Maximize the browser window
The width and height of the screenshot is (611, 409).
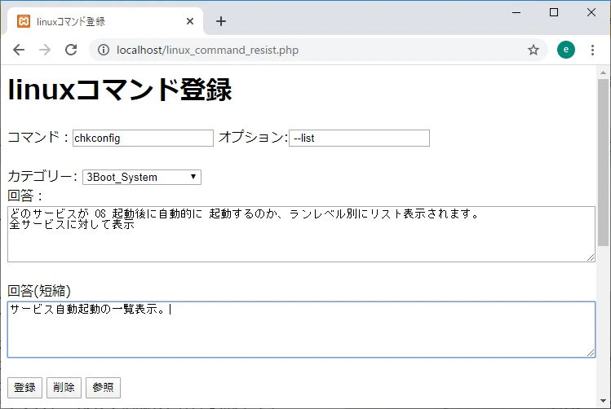click(554, 12)
